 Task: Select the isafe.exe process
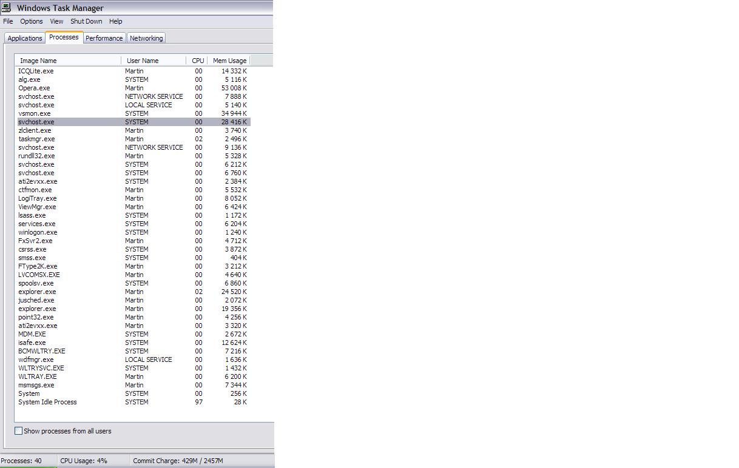pos(133,343)
